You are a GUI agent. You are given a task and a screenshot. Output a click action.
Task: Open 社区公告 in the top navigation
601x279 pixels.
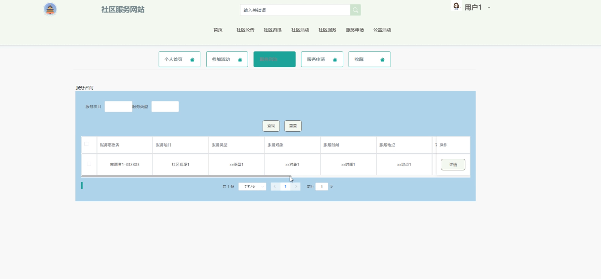(245, 30)
